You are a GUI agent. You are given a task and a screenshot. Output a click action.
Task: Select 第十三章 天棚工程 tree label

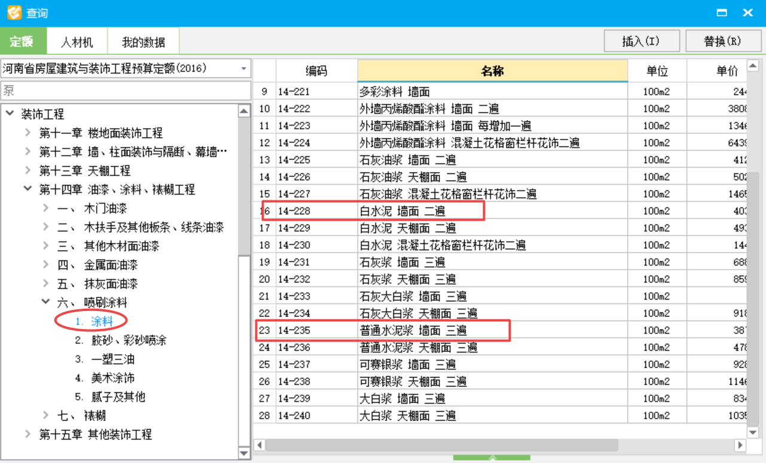[85, 170]
